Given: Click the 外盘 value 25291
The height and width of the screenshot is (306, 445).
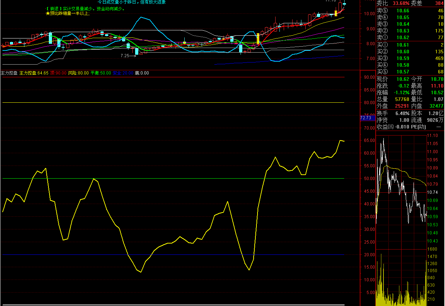Looking at the screenshot, I should pos(402,106).
